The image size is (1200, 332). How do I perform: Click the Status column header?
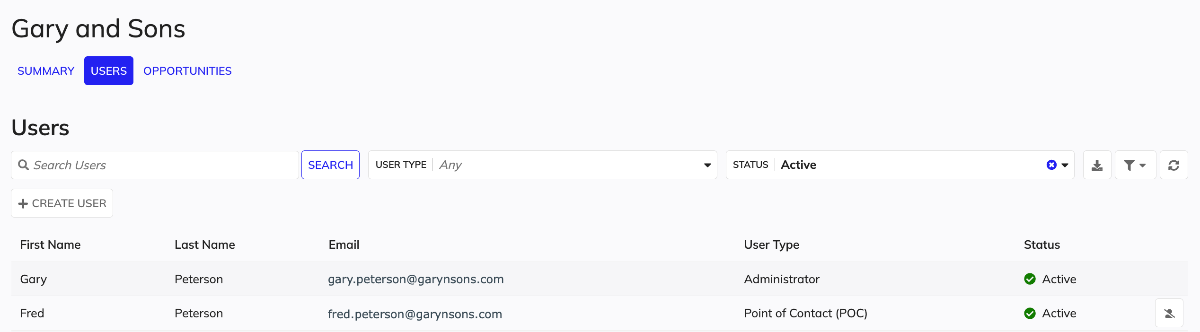pos(1041,245)
